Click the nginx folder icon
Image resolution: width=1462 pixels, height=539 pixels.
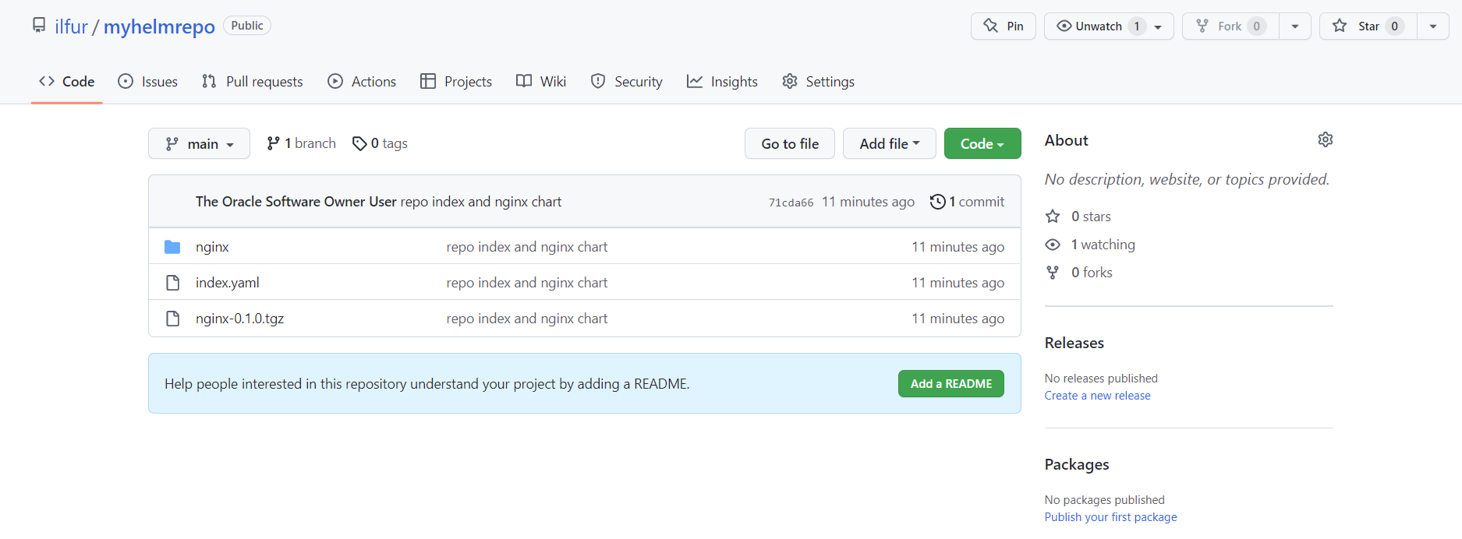[x=172, y=247]
